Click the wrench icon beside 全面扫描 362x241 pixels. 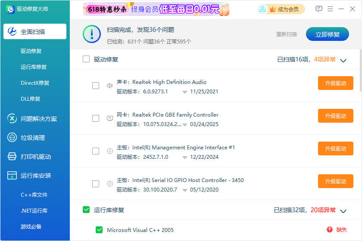click(x=12, y=31)
